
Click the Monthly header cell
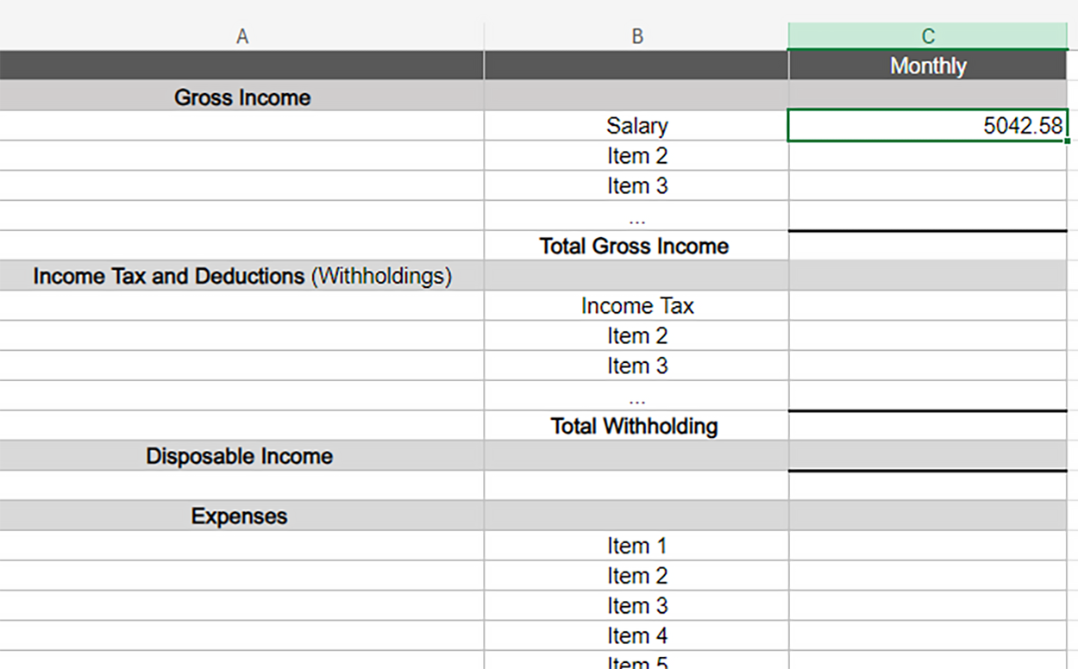click(927, 66)
